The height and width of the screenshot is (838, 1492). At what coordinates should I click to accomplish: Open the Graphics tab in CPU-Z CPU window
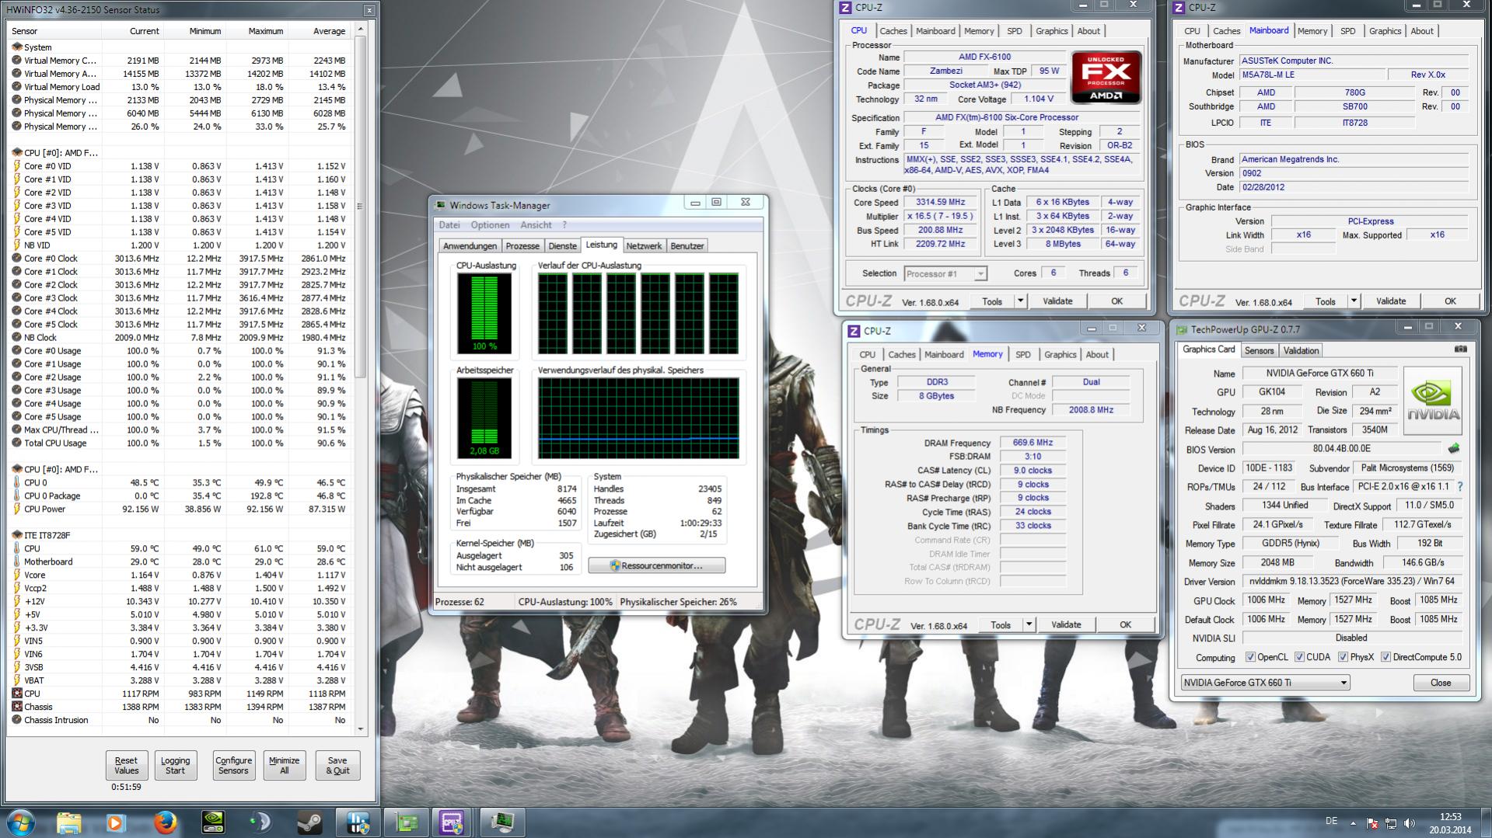(x=1051, y=31)
